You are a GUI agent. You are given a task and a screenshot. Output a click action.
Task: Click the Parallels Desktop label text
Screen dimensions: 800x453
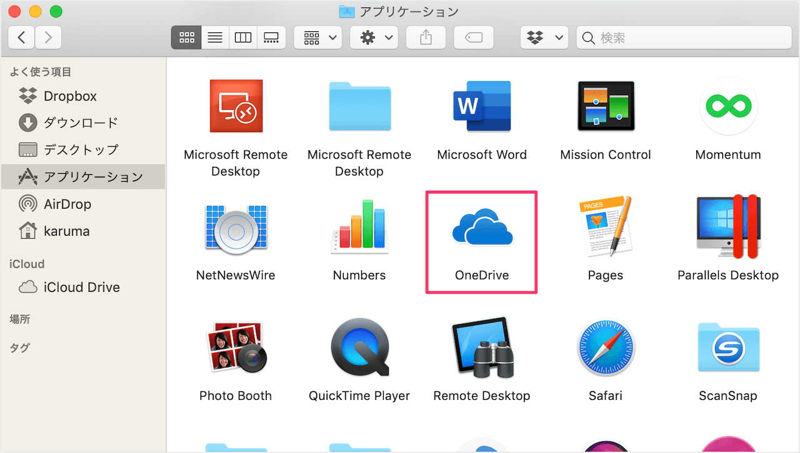click(728, 275)
